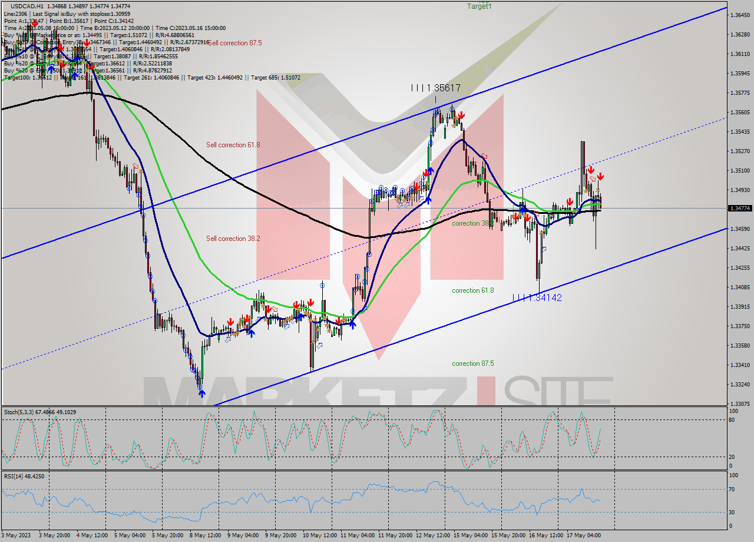This screenshot has width=754, height=542.
Task: Click 1.33580 on the price scale
Action: pyautogui.click(x=740, y=345)
